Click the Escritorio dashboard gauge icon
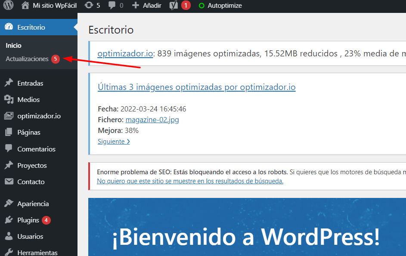 pos(9,27)
